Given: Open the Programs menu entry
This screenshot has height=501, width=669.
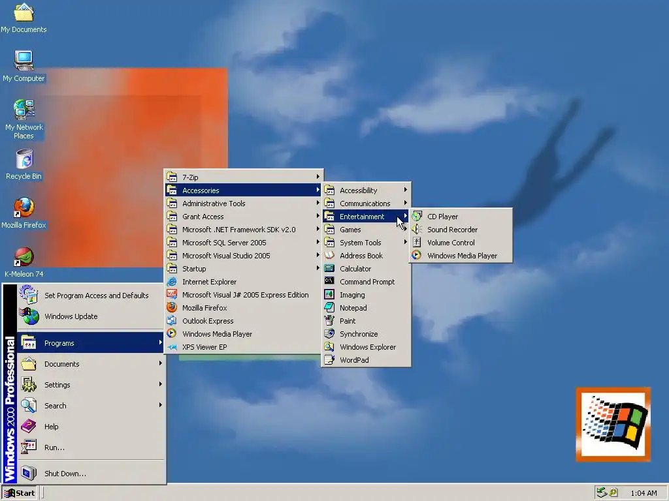Looking at the screenshot, I should pos(91,343).
